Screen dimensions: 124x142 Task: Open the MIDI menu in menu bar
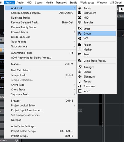click(x=29, y=3)
